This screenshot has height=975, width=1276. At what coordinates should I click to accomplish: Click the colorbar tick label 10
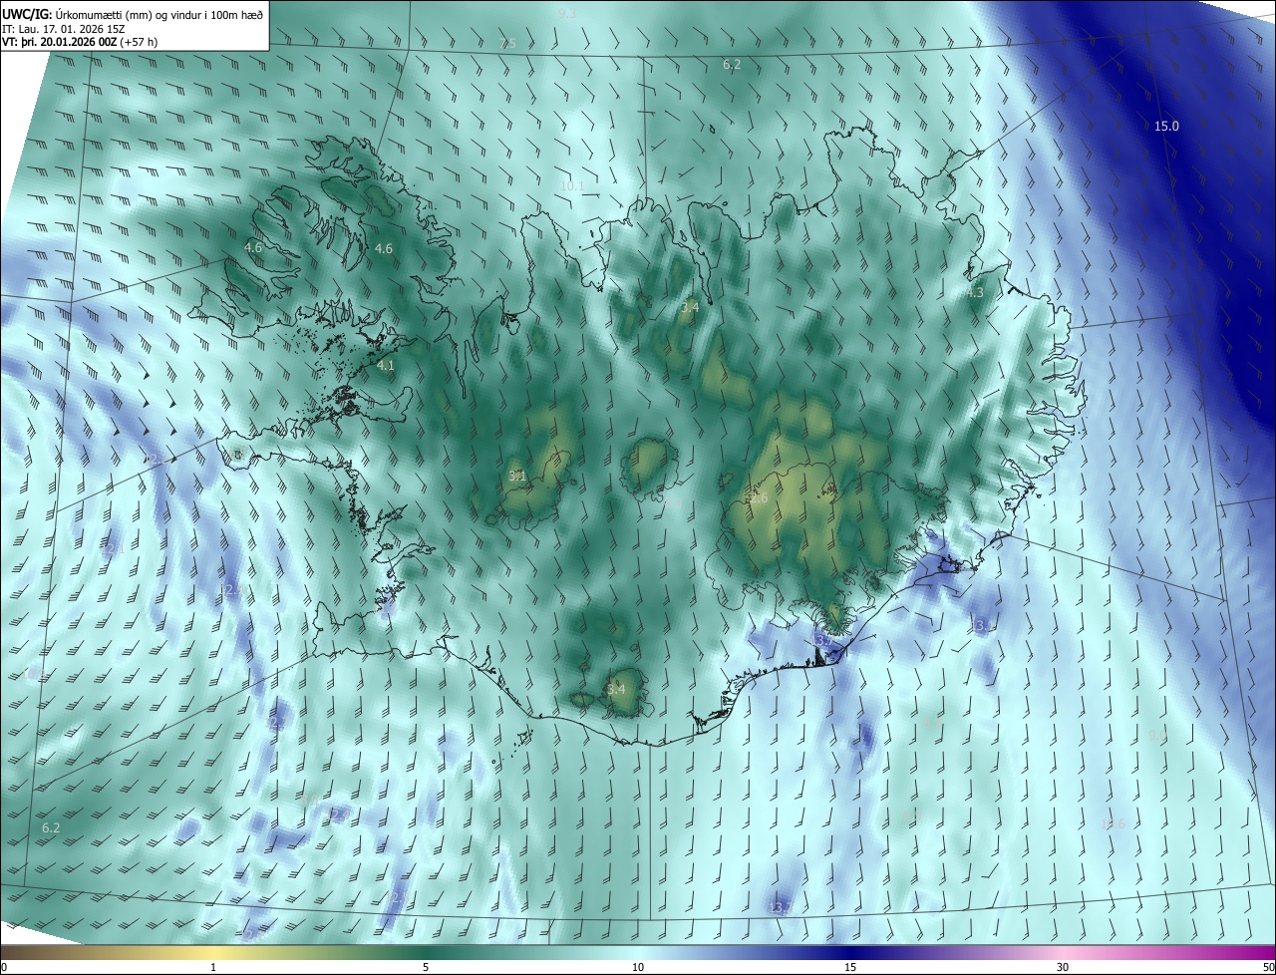coord(638,967)
